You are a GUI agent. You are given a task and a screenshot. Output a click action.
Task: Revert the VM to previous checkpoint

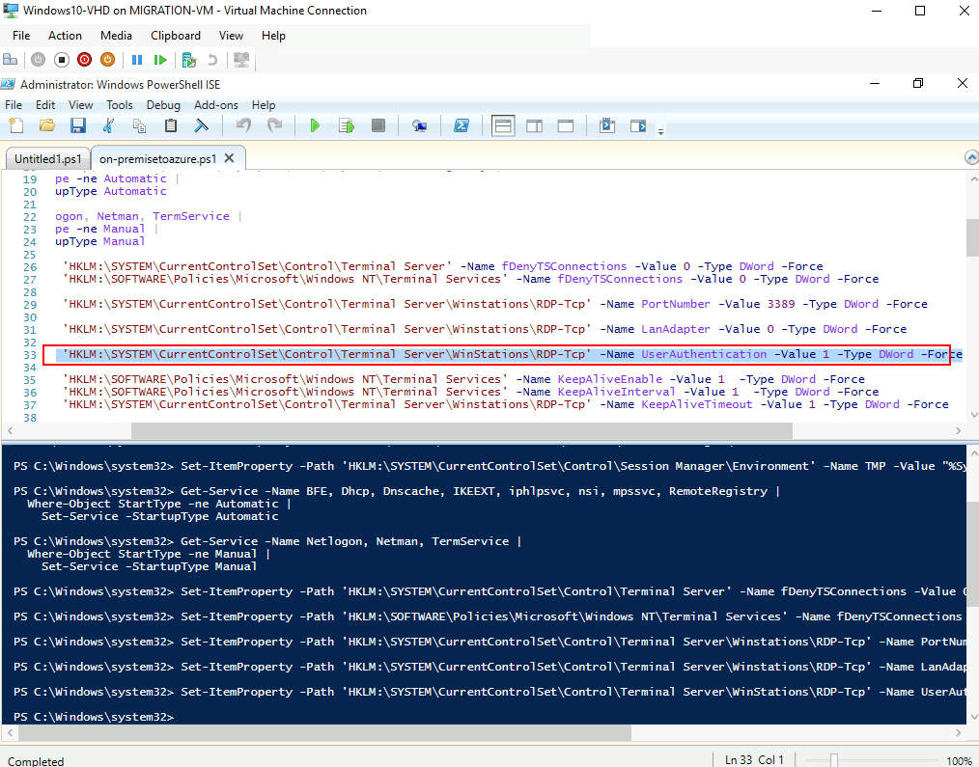tap(212, 60)
